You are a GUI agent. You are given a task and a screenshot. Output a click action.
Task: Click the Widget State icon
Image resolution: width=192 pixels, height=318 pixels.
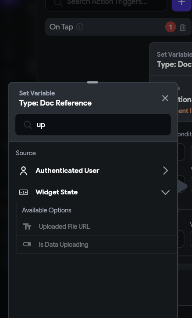(x=23, y=192)
